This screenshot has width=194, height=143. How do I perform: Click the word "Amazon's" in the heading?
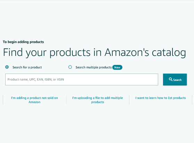click(x=127, y=52)
